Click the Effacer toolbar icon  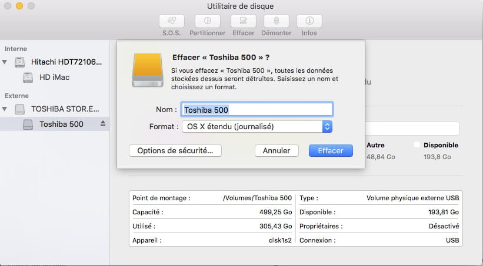(244, 21)
